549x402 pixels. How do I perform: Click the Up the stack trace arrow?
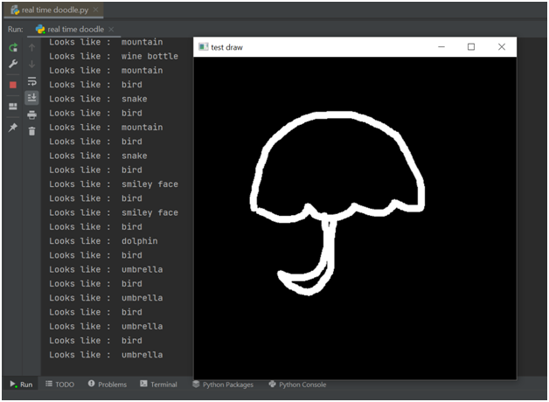[31, 47]
